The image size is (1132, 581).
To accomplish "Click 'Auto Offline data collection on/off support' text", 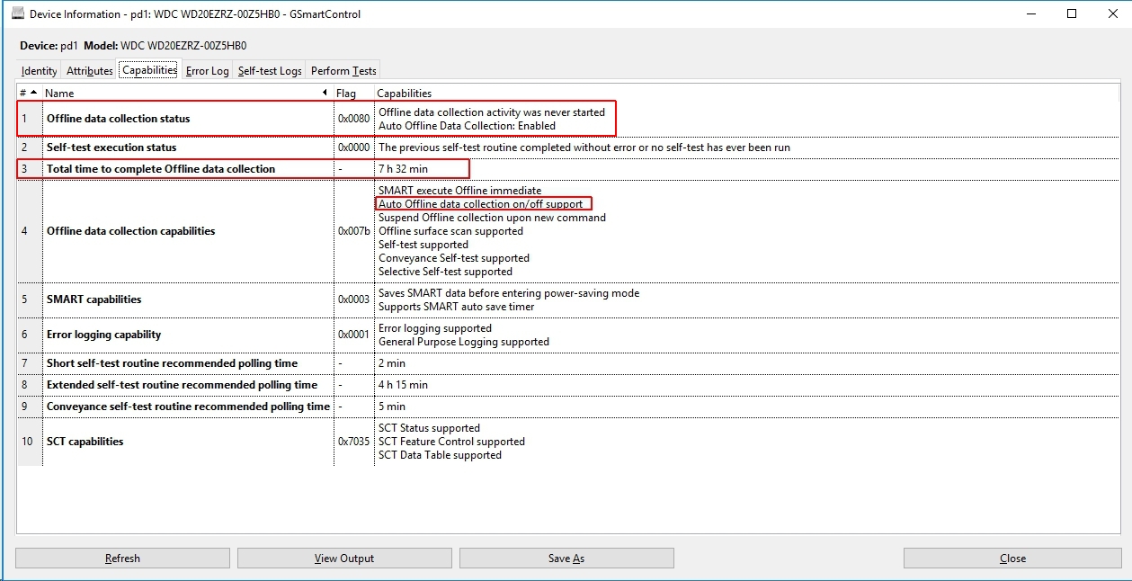I will [480, 204].
